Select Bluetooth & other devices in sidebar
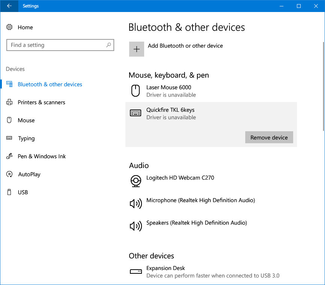The image size is (325, 285). click(x=50, y=84)
